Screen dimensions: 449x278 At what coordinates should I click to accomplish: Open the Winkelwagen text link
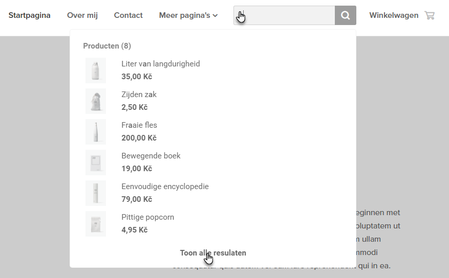(394, 15)
